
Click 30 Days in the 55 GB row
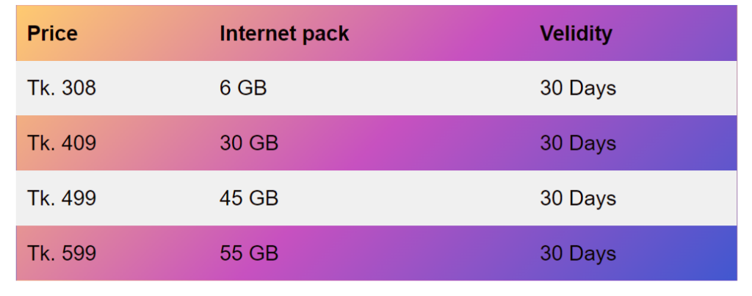point(578,253)
